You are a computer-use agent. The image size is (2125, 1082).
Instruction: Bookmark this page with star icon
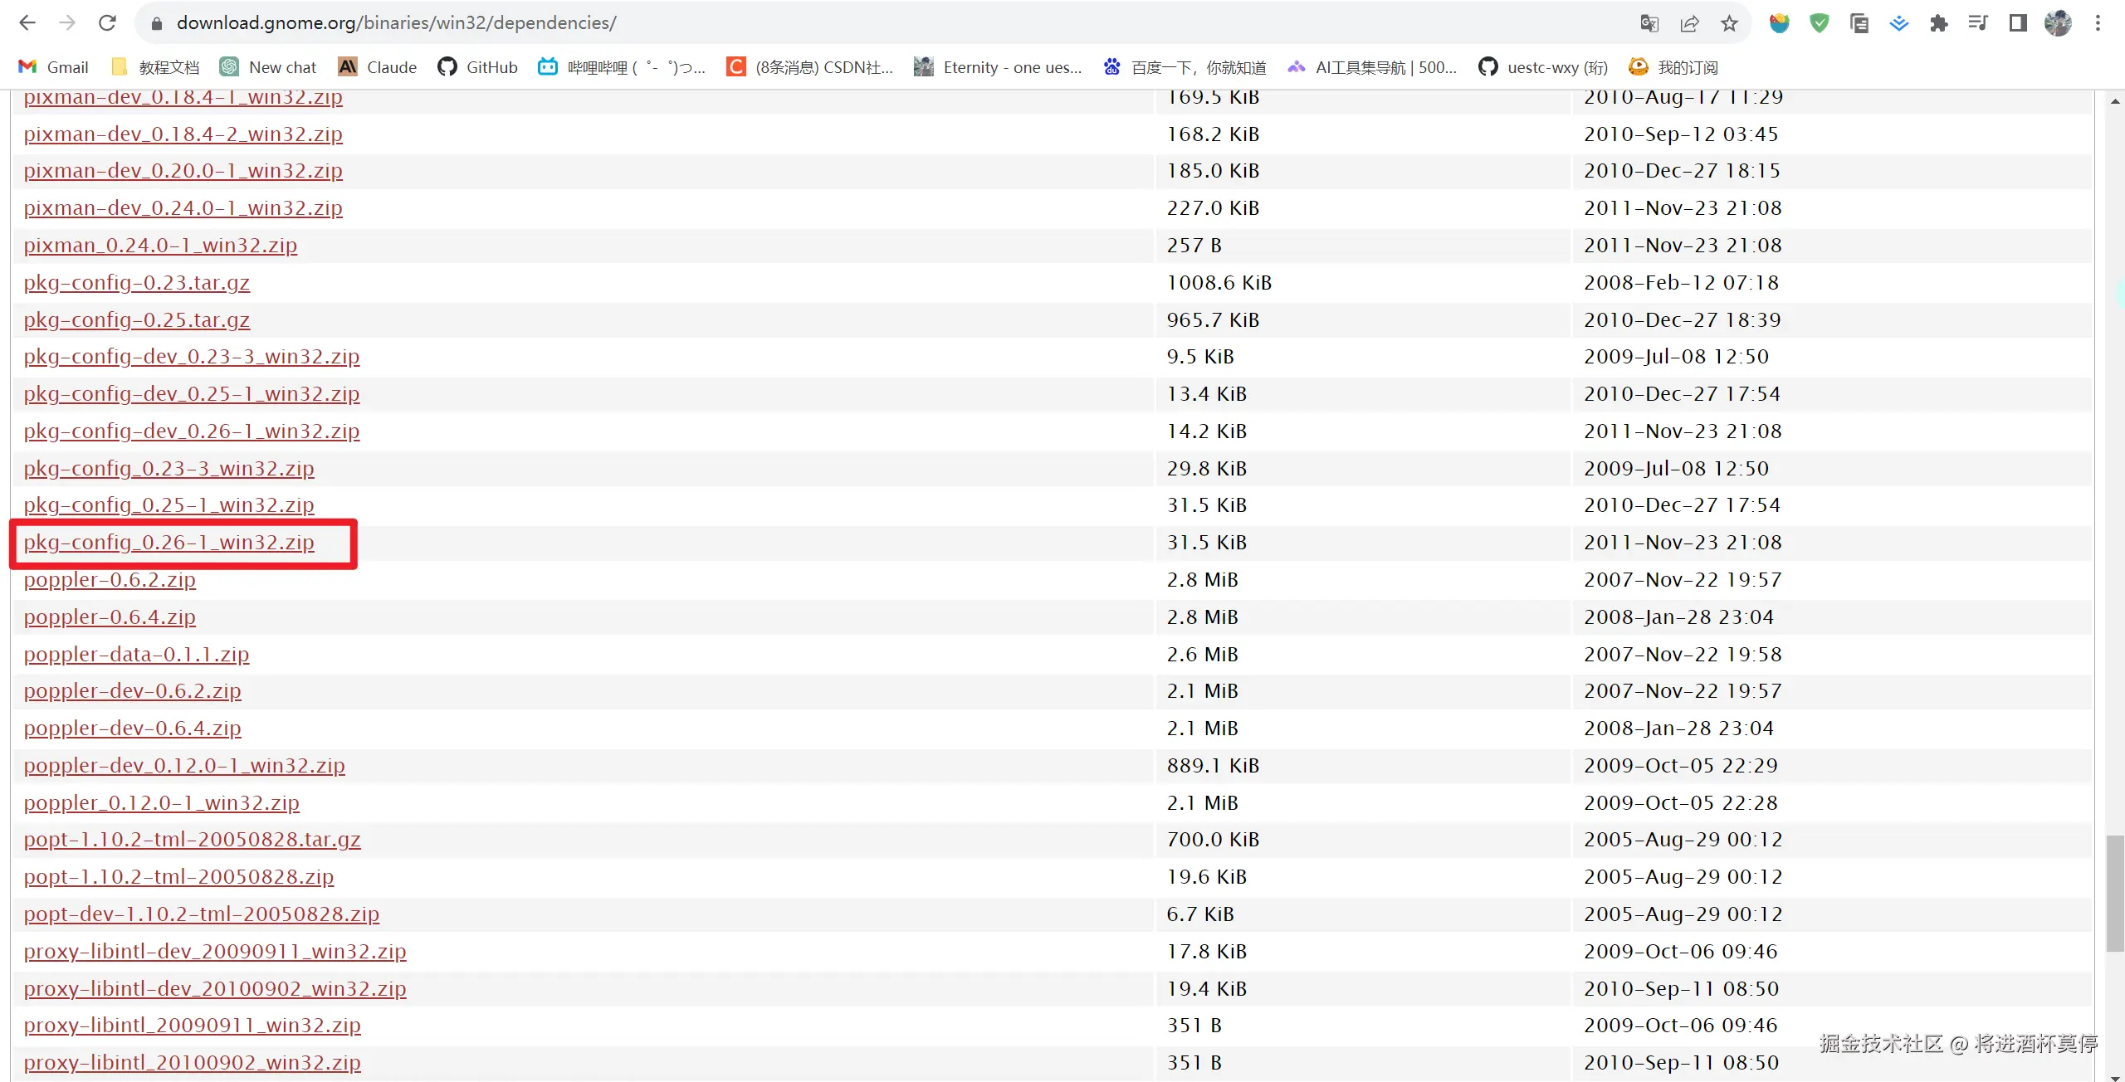[x=1729, y=23]
